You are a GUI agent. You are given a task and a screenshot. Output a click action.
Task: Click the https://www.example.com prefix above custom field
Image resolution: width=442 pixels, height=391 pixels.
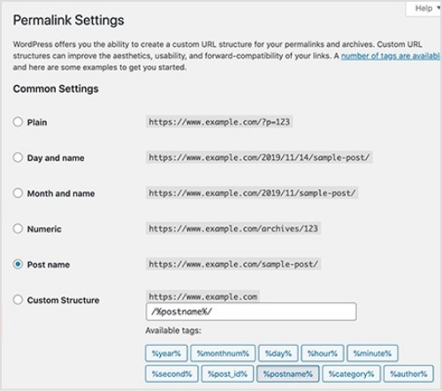click(x=202, y=296)
